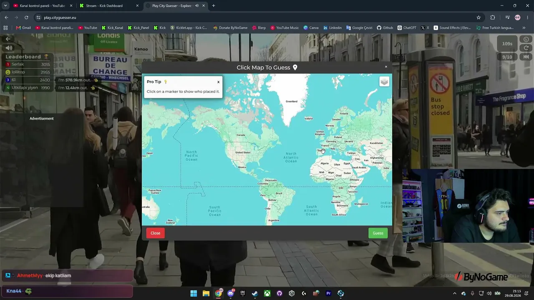Open the YouTube Music bookmark
Image resolution: width=534 pixels, height=300 pixels.
pos(285,28)
